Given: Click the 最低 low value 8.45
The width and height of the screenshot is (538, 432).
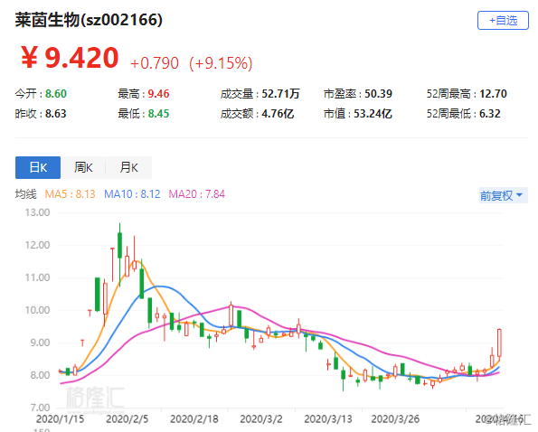Looking at the screenshot, I should 158,114.
